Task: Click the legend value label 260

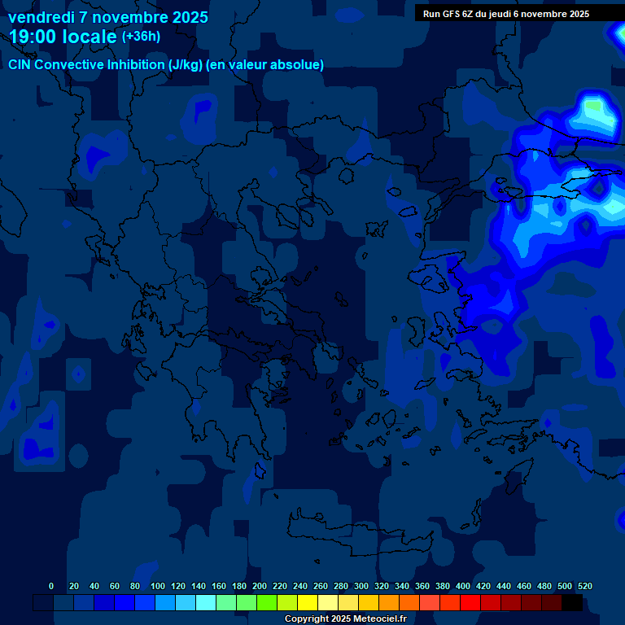Action: click(320, 586)
